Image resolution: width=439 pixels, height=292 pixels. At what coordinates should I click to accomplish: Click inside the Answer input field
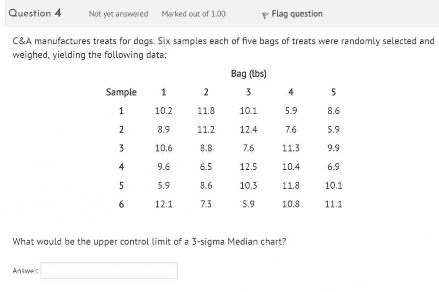coord(110,271)
